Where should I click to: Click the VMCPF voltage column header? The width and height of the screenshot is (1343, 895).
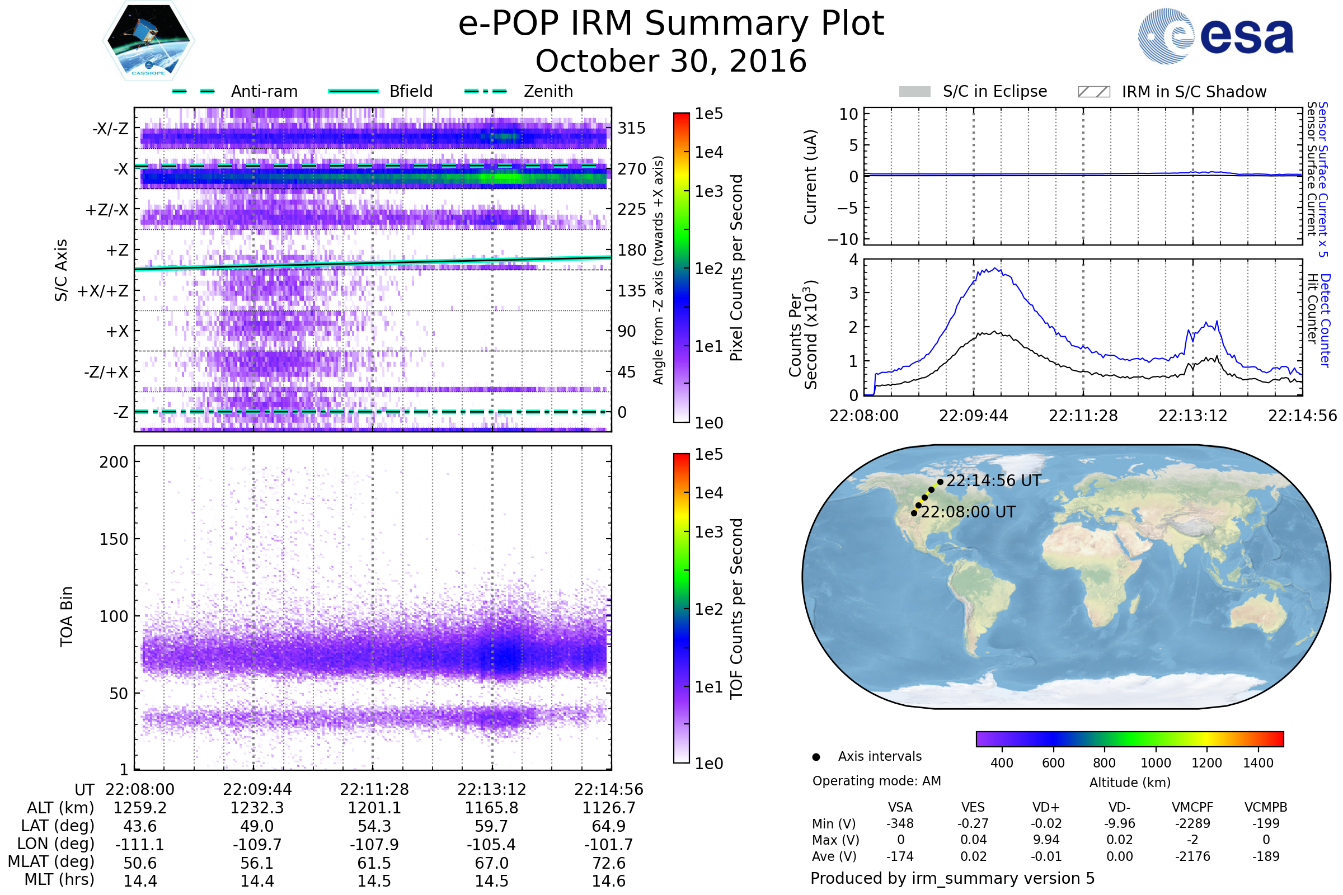1192,807
